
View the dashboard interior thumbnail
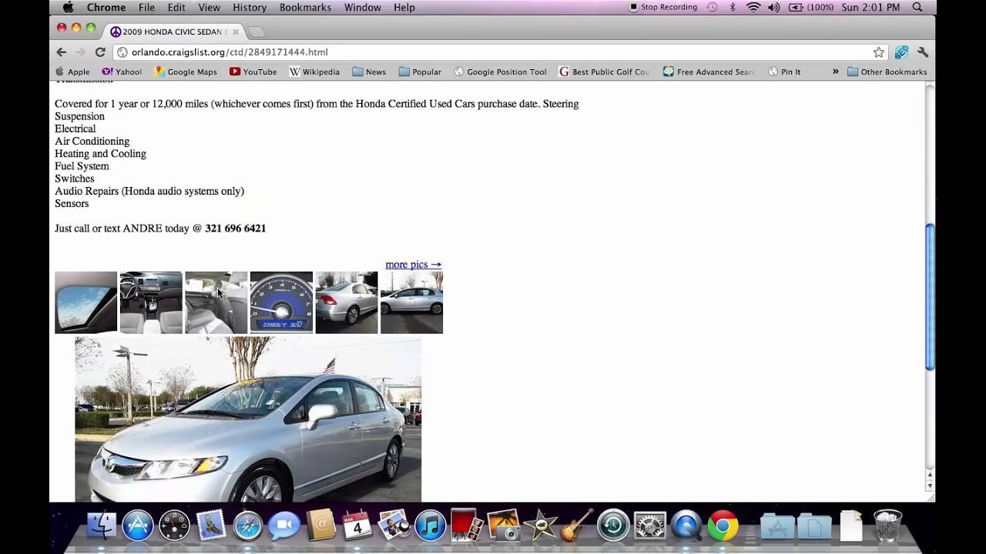[x=151, y=302]
